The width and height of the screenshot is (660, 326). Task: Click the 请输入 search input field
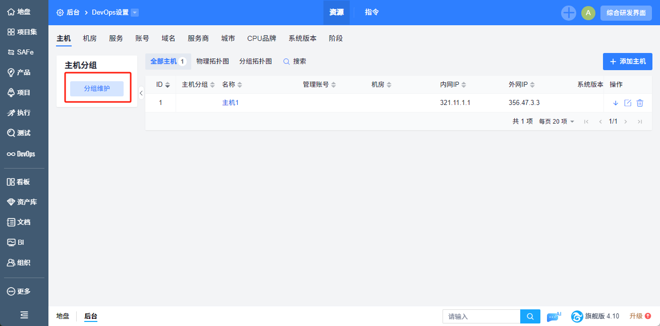(481, 316)
